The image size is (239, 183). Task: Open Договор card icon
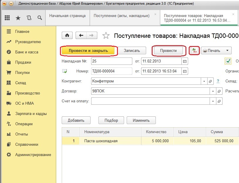219,91
